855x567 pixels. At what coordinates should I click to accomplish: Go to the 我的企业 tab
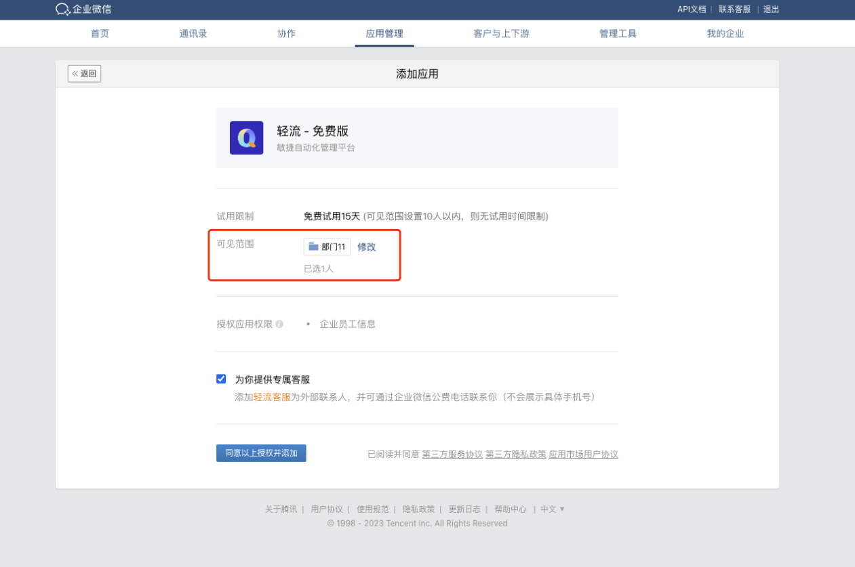[725, 33]
